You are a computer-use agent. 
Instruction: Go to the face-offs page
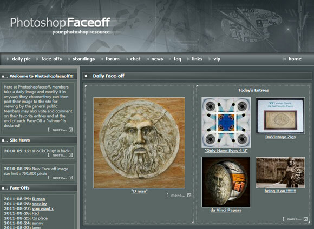[51, 59]
